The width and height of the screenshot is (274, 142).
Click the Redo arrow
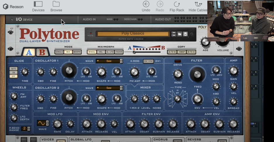160,6
